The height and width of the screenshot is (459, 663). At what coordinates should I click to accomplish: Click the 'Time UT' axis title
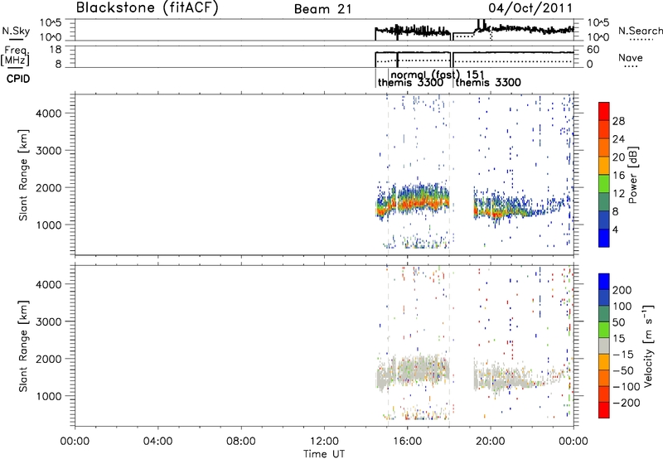[324, 454]
